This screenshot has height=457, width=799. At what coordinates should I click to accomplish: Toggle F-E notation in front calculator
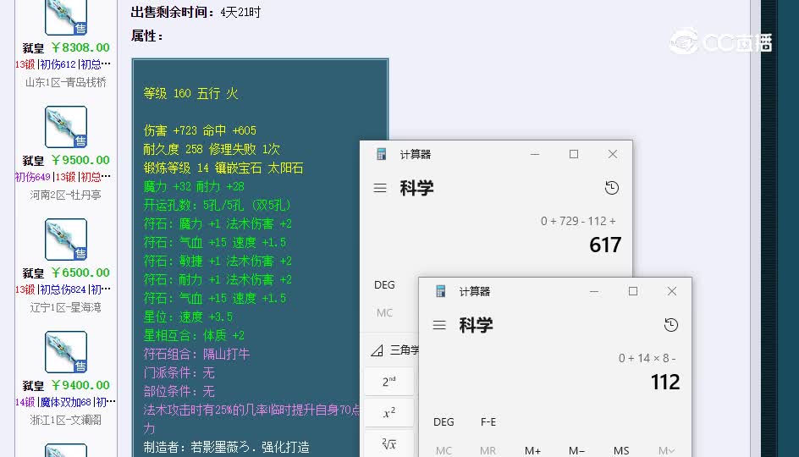point(488,421)
